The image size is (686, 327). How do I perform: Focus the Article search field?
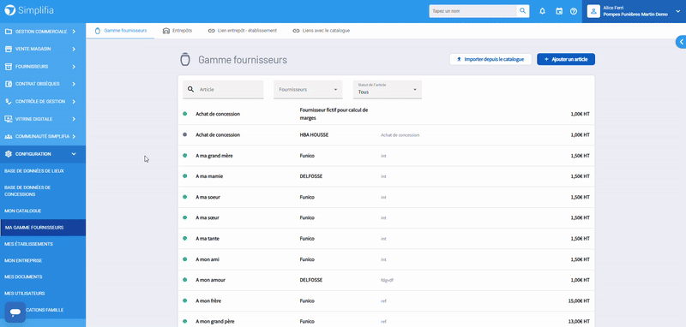pyautogui.click(x=223, y=89)
